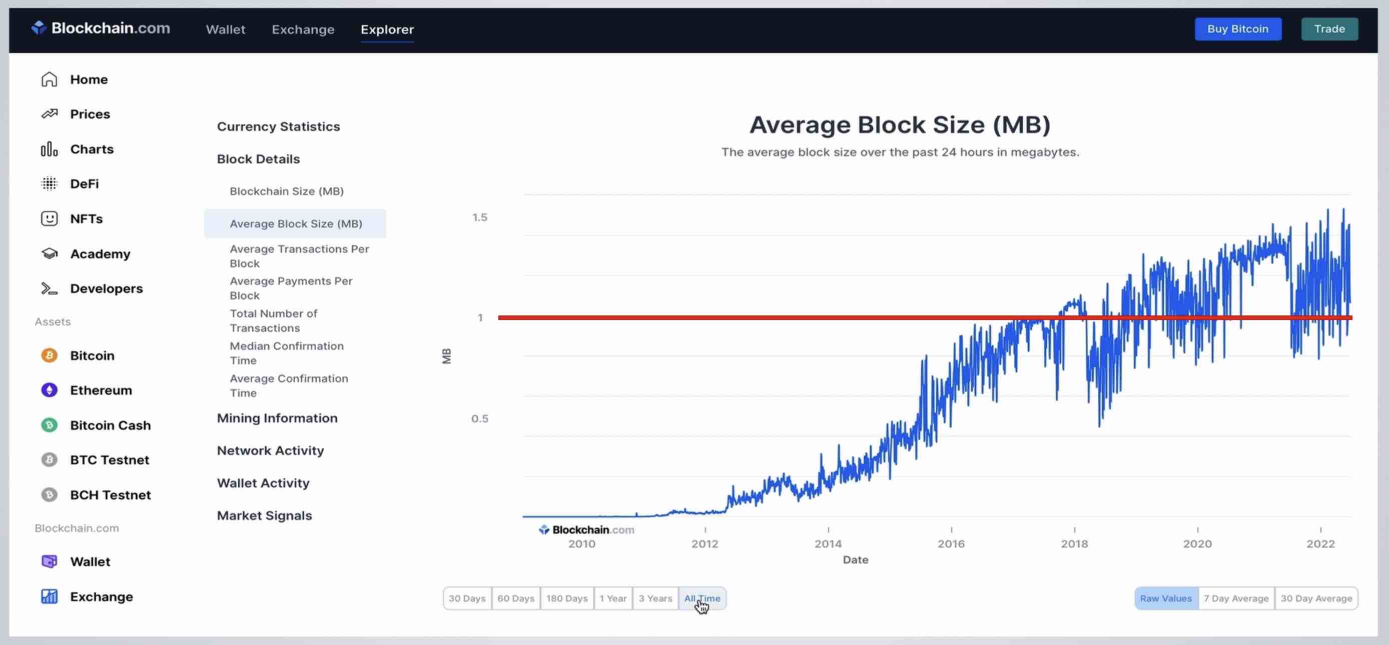This screenshot has height=645, width=1389.
Task: Click the Academy graduation cap icon
Action: pos(49,253)
